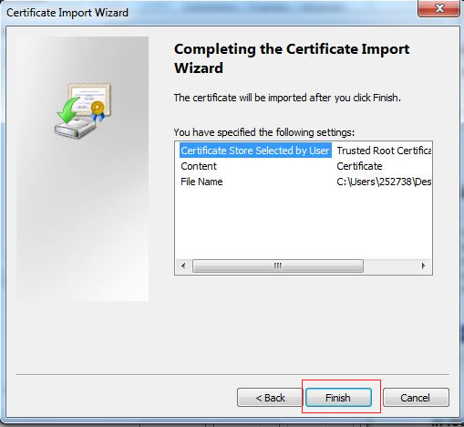The image size is (464, 427).
Task: Click the Completing the Certificate Import Wizard heading
Action: pos(292,58)
